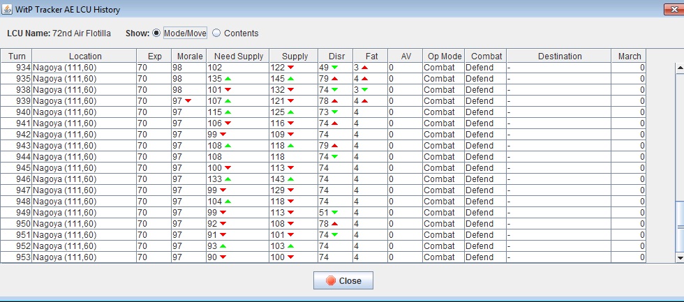
Task: Click Need Supply value 92 in turn 950
Action: [x=238, y=224]
